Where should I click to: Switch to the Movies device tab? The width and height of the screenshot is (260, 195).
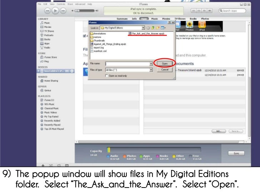coord(166,19)
